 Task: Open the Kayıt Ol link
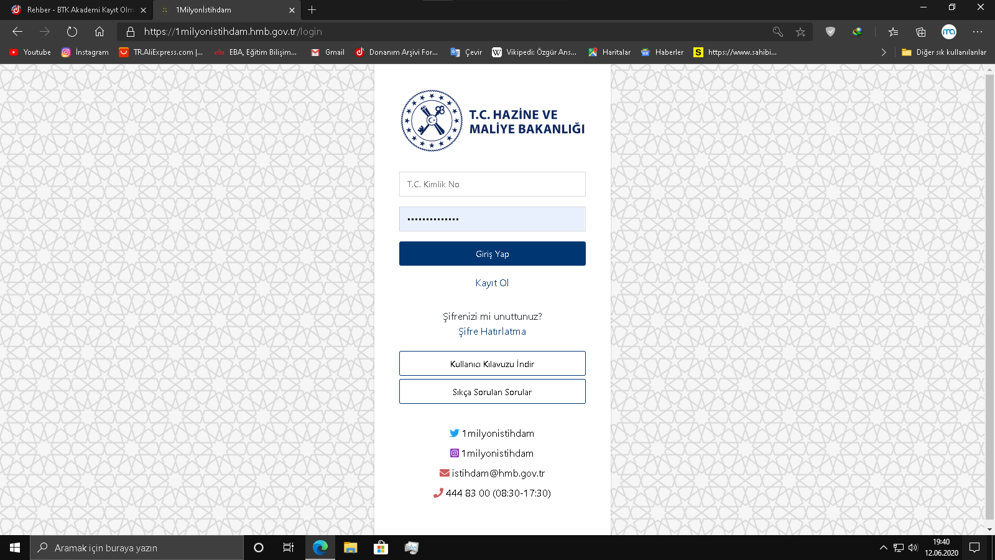[x=492, y=282]
